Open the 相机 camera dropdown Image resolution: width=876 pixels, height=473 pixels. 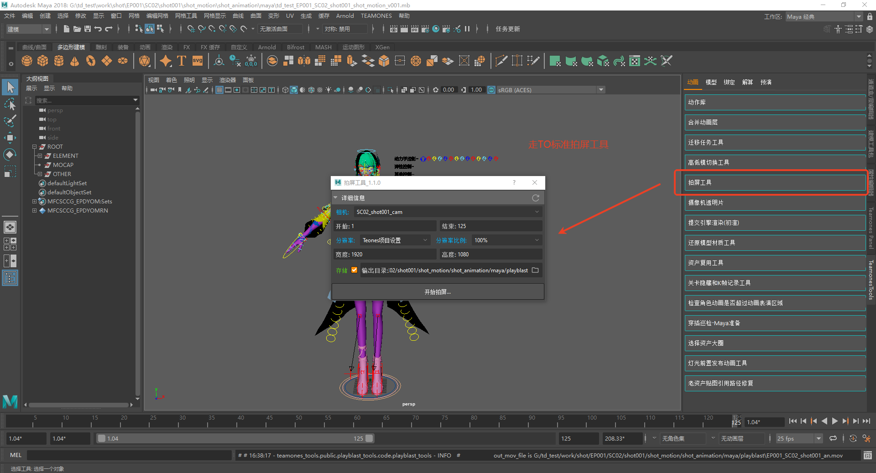coord(448,212)
